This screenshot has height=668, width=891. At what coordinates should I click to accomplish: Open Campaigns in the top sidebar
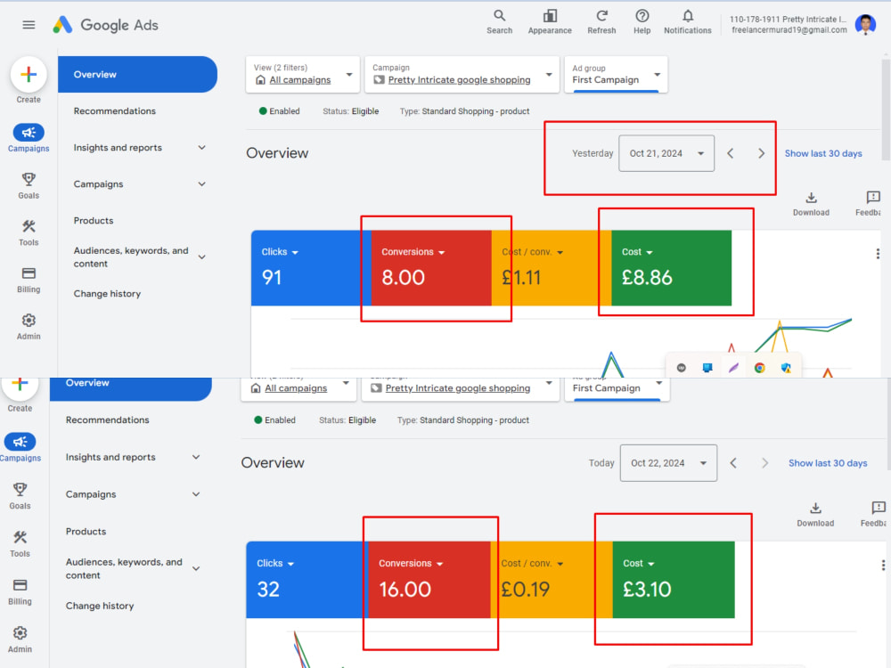click(x=29, y=138)
